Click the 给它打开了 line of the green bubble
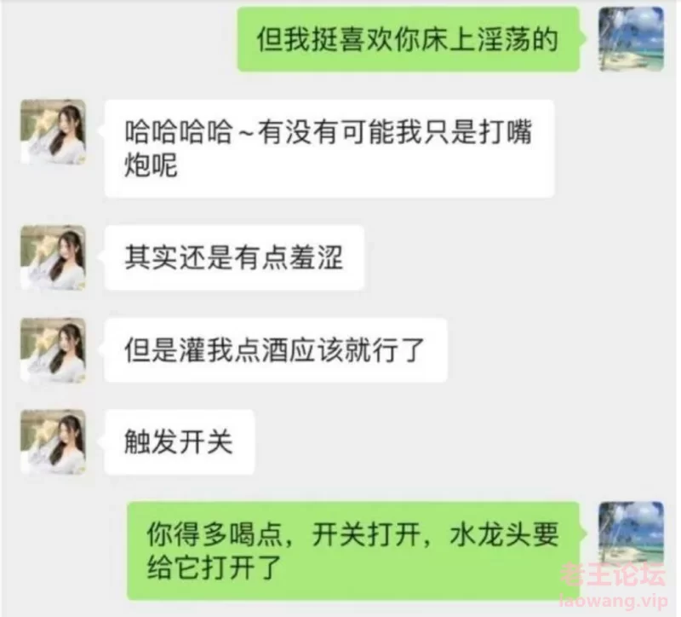Viewport: 681px width, 617px height. click(215, 568)
